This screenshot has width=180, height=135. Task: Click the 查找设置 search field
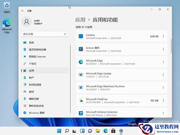pyautogui.click(x=45, y=34)
